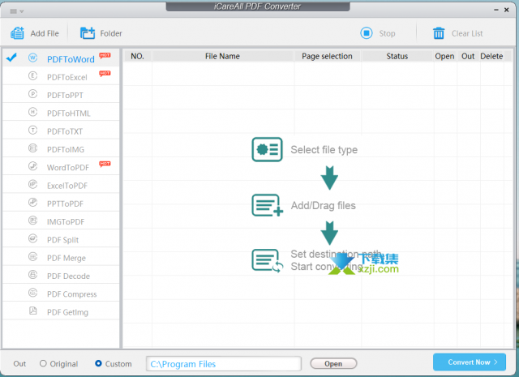The width and height of the screenshot is (519, 377).
Task: Click the ExcelToPDF sidebar icon
Action: [x=32, y=184]
